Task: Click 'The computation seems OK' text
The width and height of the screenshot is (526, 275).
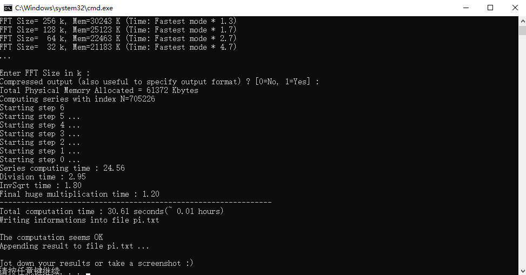Action: click(x=51, y=237)
